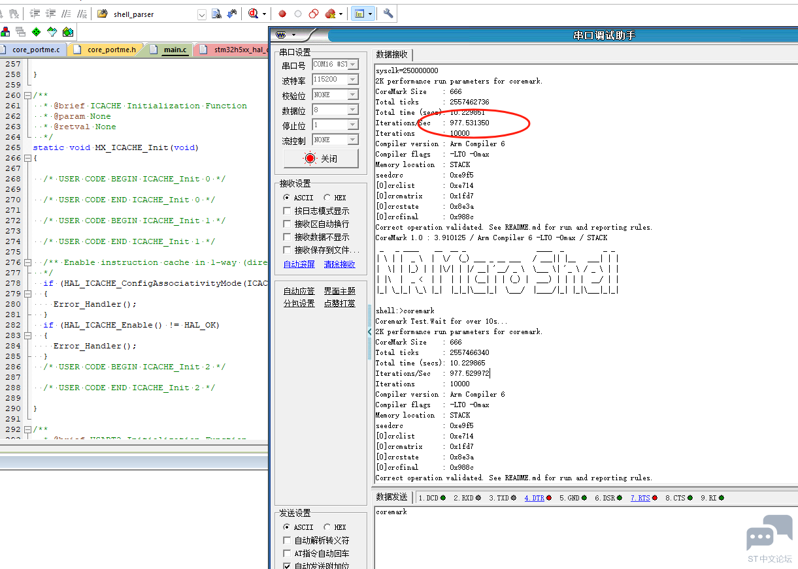Open the shell_parser search combo dropdown
Viewport: 798px width, 569px height.
pos(201,14)
